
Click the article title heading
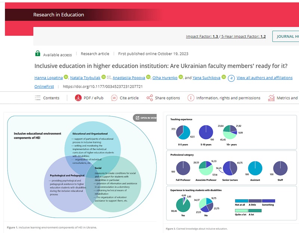tap(161, 66)
